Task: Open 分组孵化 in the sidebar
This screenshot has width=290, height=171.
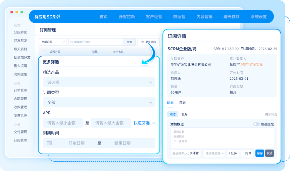Action: click(20, 32)
